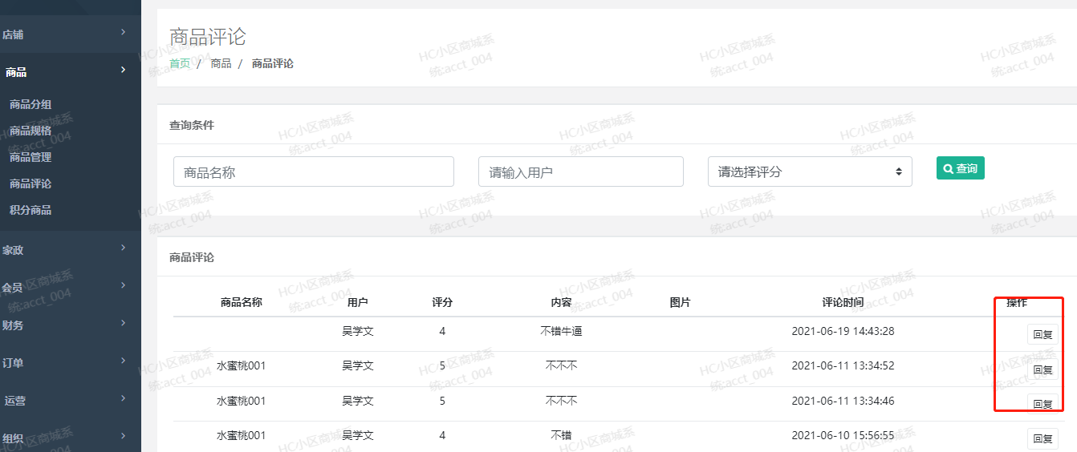This screenshot has width=1077, height=452.
Task: Reply to the 13:34:46 comment
Action: pos(1042,404)
